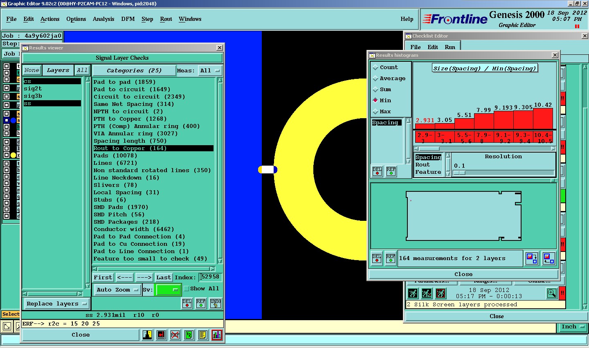Click the up arrow of the categories list scrollbar
This screenshot has width=589, height=348.
(x=220, y=81)
